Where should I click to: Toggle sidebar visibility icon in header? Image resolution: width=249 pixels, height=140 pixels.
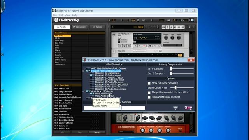coord(191,20)
